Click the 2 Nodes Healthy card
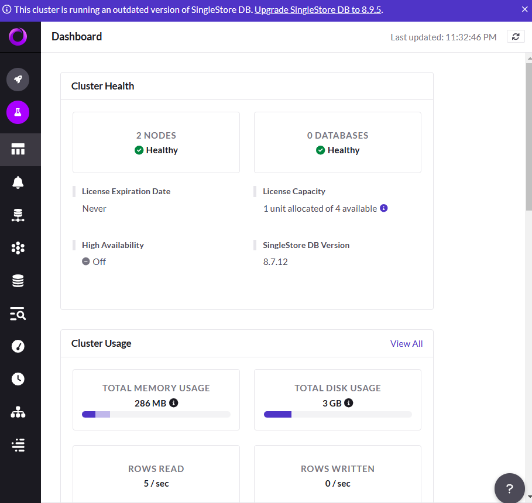 pos(156,143)
